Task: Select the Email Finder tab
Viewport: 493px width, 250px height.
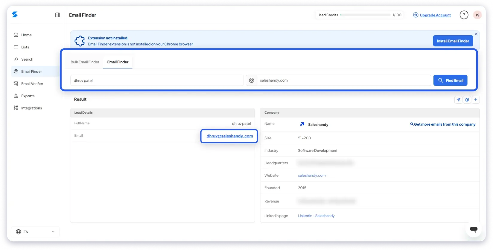Action: point(118,62)
